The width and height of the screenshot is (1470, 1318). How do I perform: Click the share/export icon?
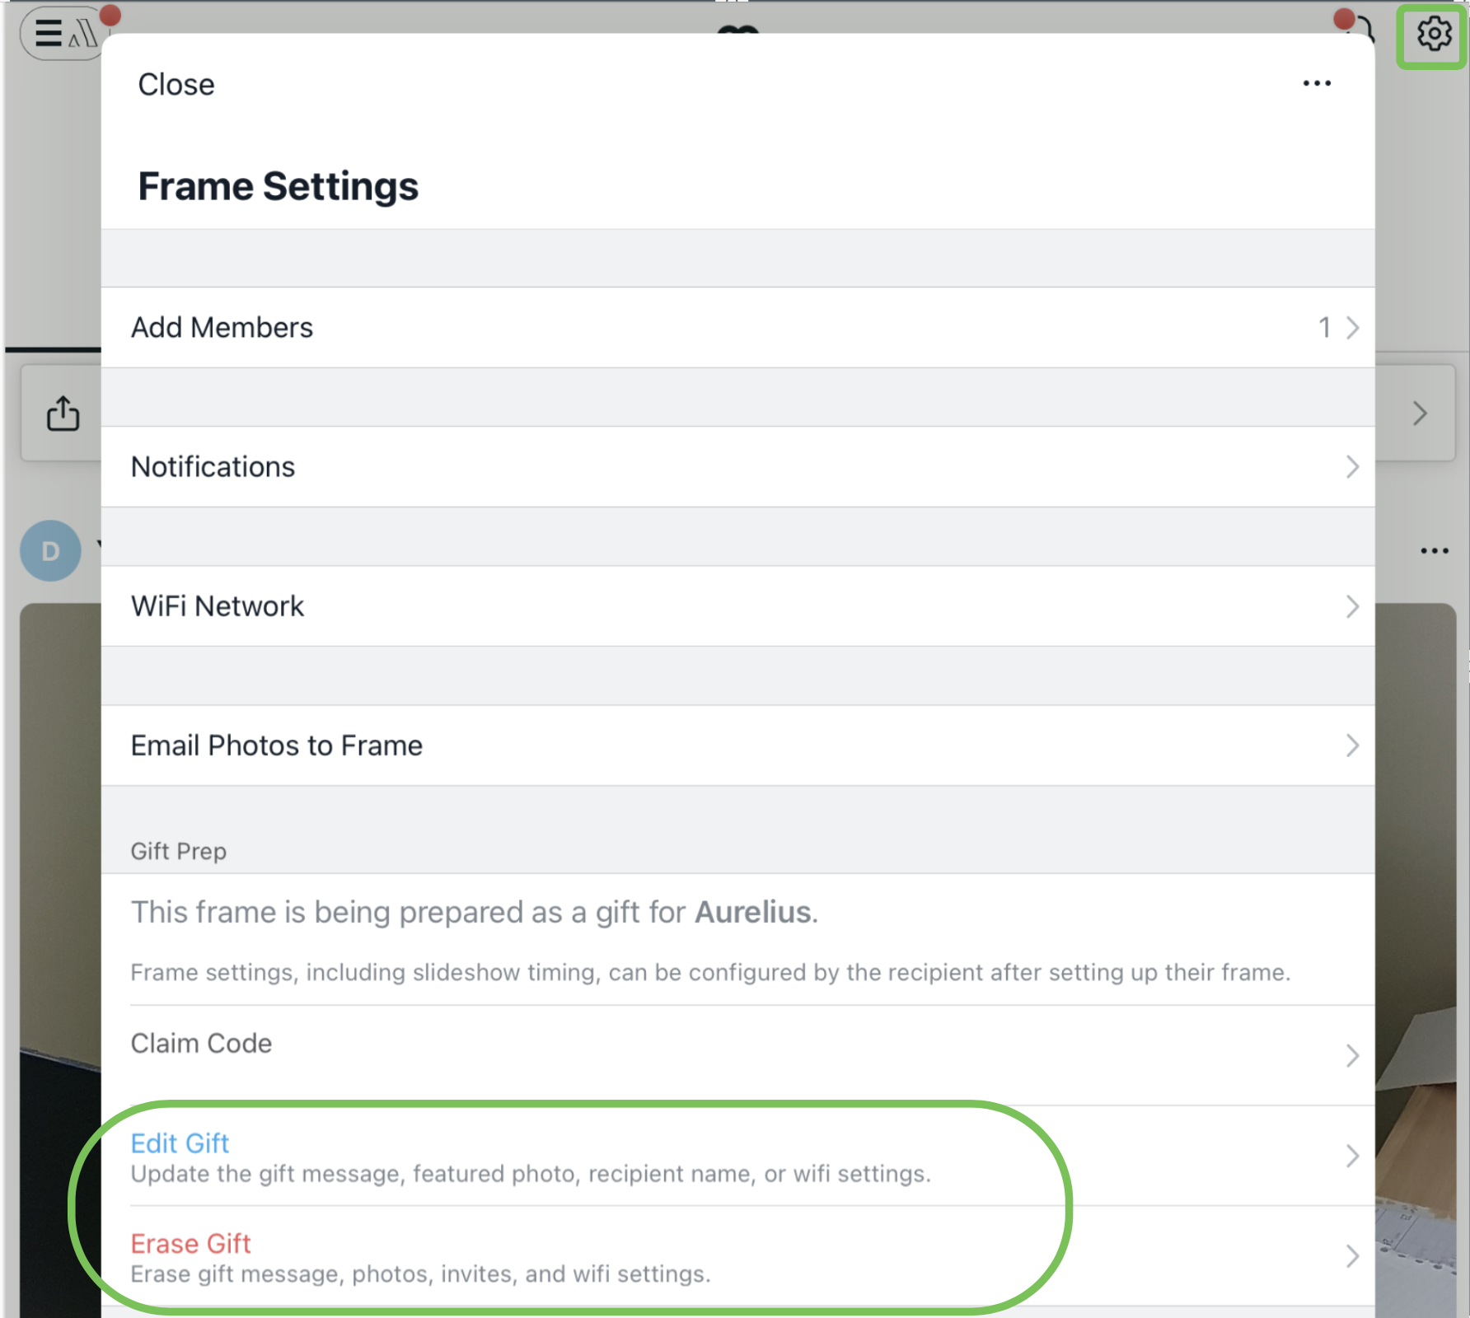point(63,413)
